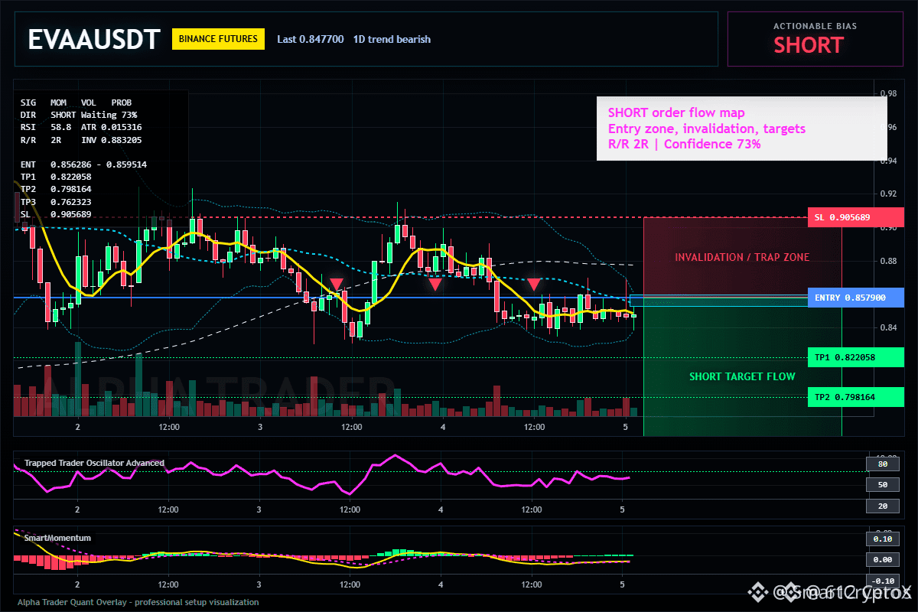Click the ENT 0.856286 - 0.859514 row
The height and width of the screenshot is (612, 918).
tap(83, 164)
